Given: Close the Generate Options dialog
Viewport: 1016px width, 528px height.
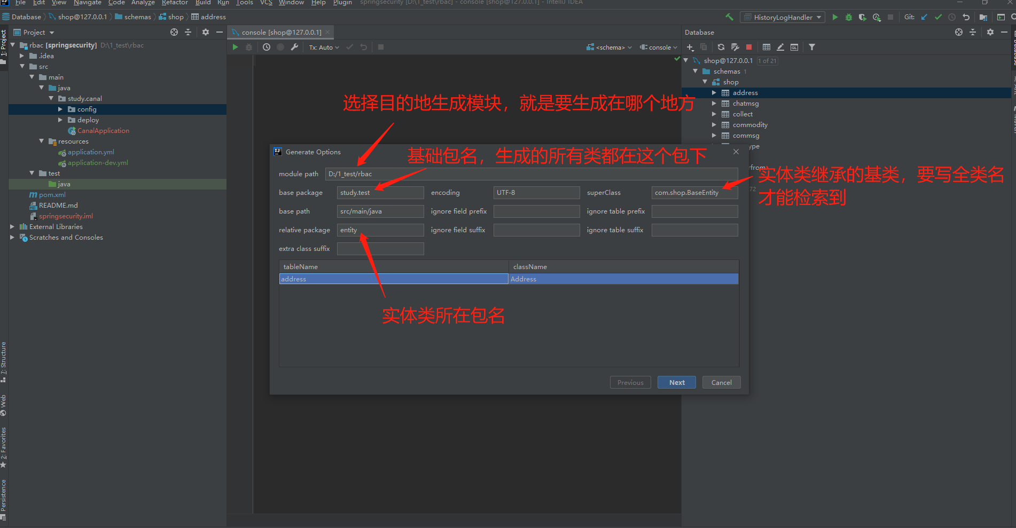Looking at the screenshot, I should pos(736,152).
